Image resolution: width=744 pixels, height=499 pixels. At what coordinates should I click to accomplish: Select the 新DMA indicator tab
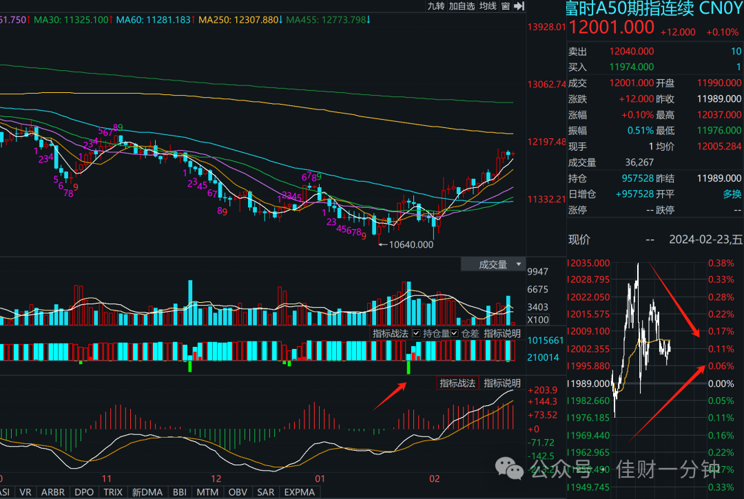coord(147,492)
